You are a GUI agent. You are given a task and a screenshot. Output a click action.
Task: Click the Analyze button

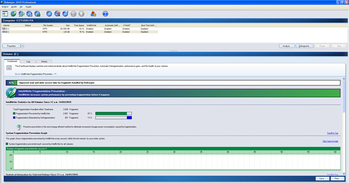(287, 46)
